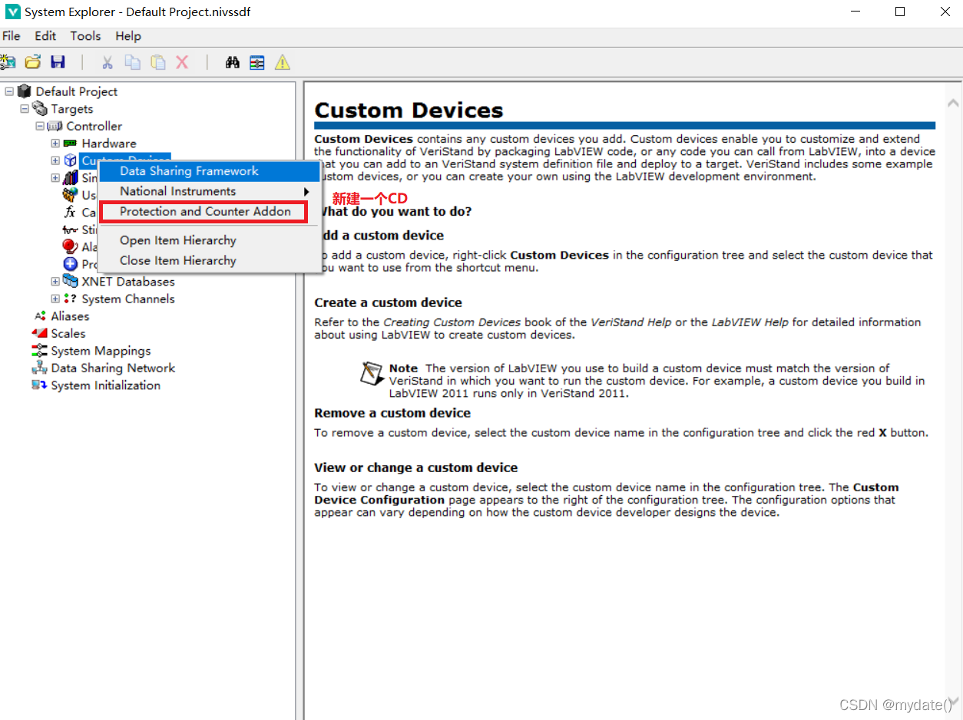The image size is (963, 720).
Task: Click the yellow warning triangle toolbar icon
Action: (x=283, y=62)
